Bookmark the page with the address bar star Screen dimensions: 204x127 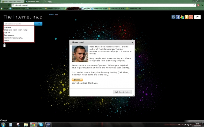click(194, 5)
